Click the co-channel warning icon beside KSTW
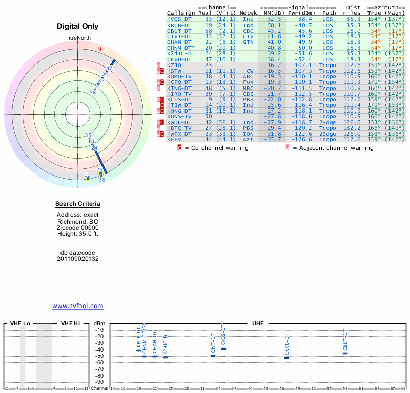The image size is (410, 393). [x=162, y=71]
